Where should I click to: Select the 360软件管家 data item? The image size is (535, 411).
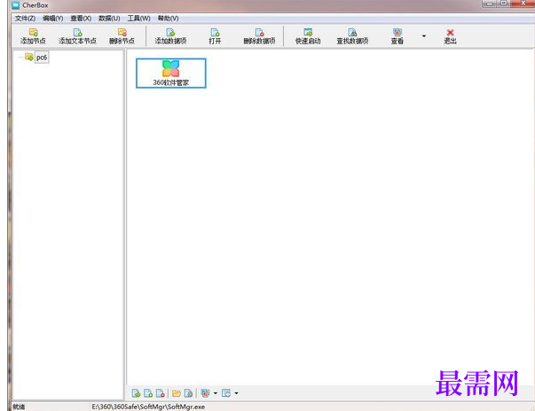(171, 74)
